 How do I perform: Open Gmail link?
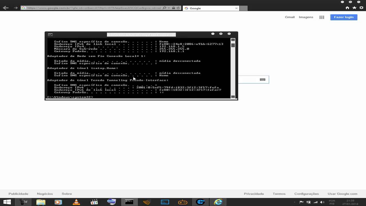pyautogui.click(x=290, y=17)
